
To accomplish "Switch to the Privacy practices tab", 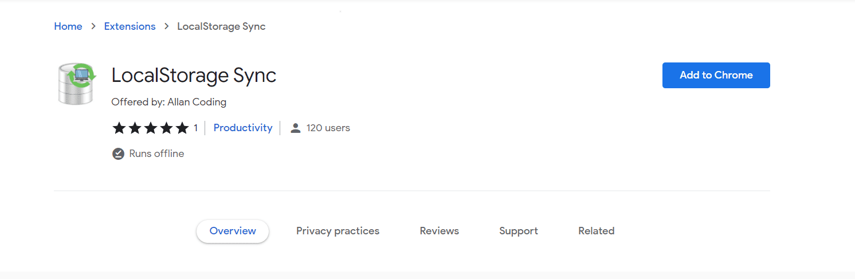I will point(338,231).
